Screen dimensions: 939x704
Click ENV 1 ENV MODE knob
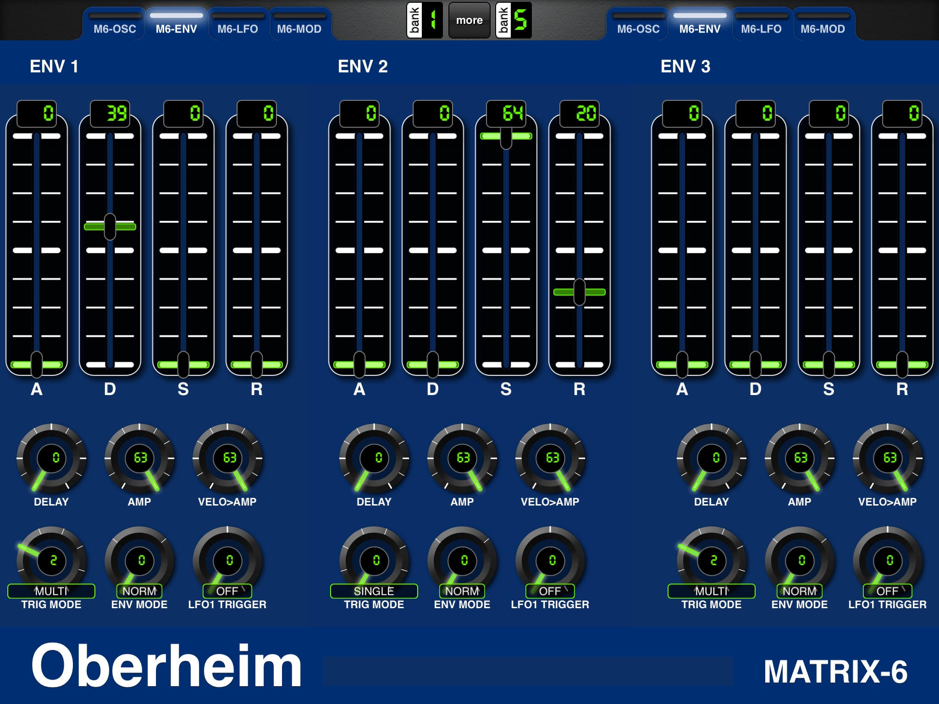139,560
